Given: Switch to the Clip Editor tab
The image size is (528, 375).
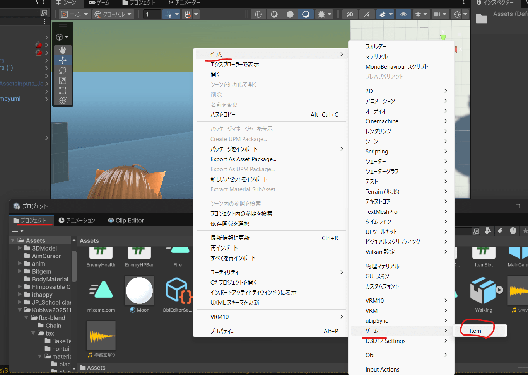Looking at the screenshot, I should 126,220.
